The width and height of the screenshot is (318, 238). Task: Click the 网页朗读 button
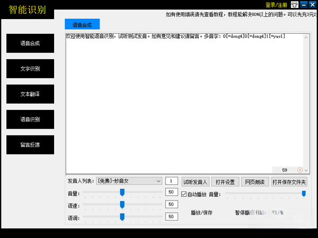253,181
